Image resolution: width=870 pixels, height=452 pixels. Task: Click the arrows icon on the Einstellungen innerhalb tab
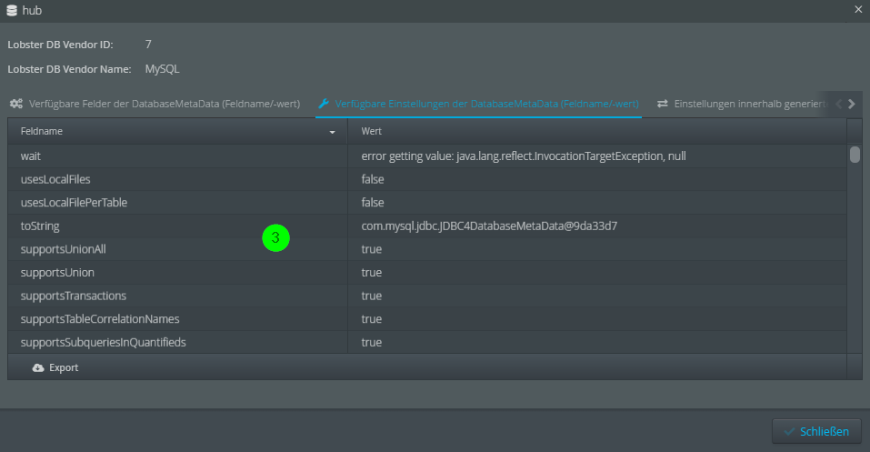(x=663, y=104)
